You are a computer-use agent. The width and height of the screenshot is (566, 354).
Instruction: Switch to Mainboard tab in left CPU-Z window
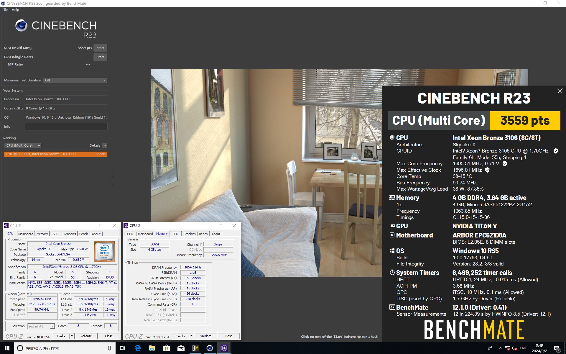[26, 234]
